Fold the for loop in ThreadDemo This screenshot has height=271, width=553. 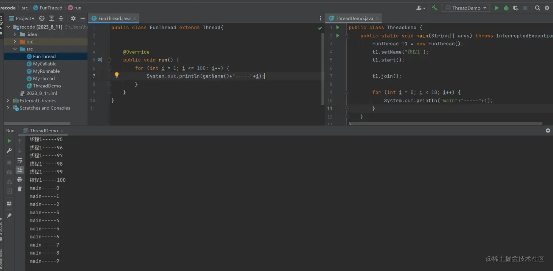pyautogui.click(x=346, y=93)
